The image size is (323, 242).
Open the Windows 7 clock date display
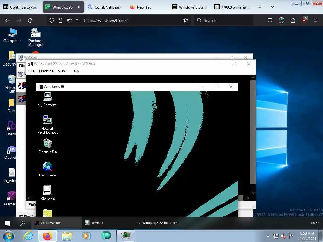click(307, 236)
